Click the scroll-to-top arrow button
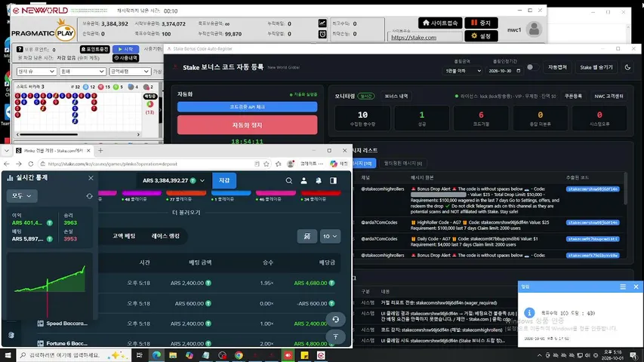Screen dimensions: 644x362 [x=335, y=336]
